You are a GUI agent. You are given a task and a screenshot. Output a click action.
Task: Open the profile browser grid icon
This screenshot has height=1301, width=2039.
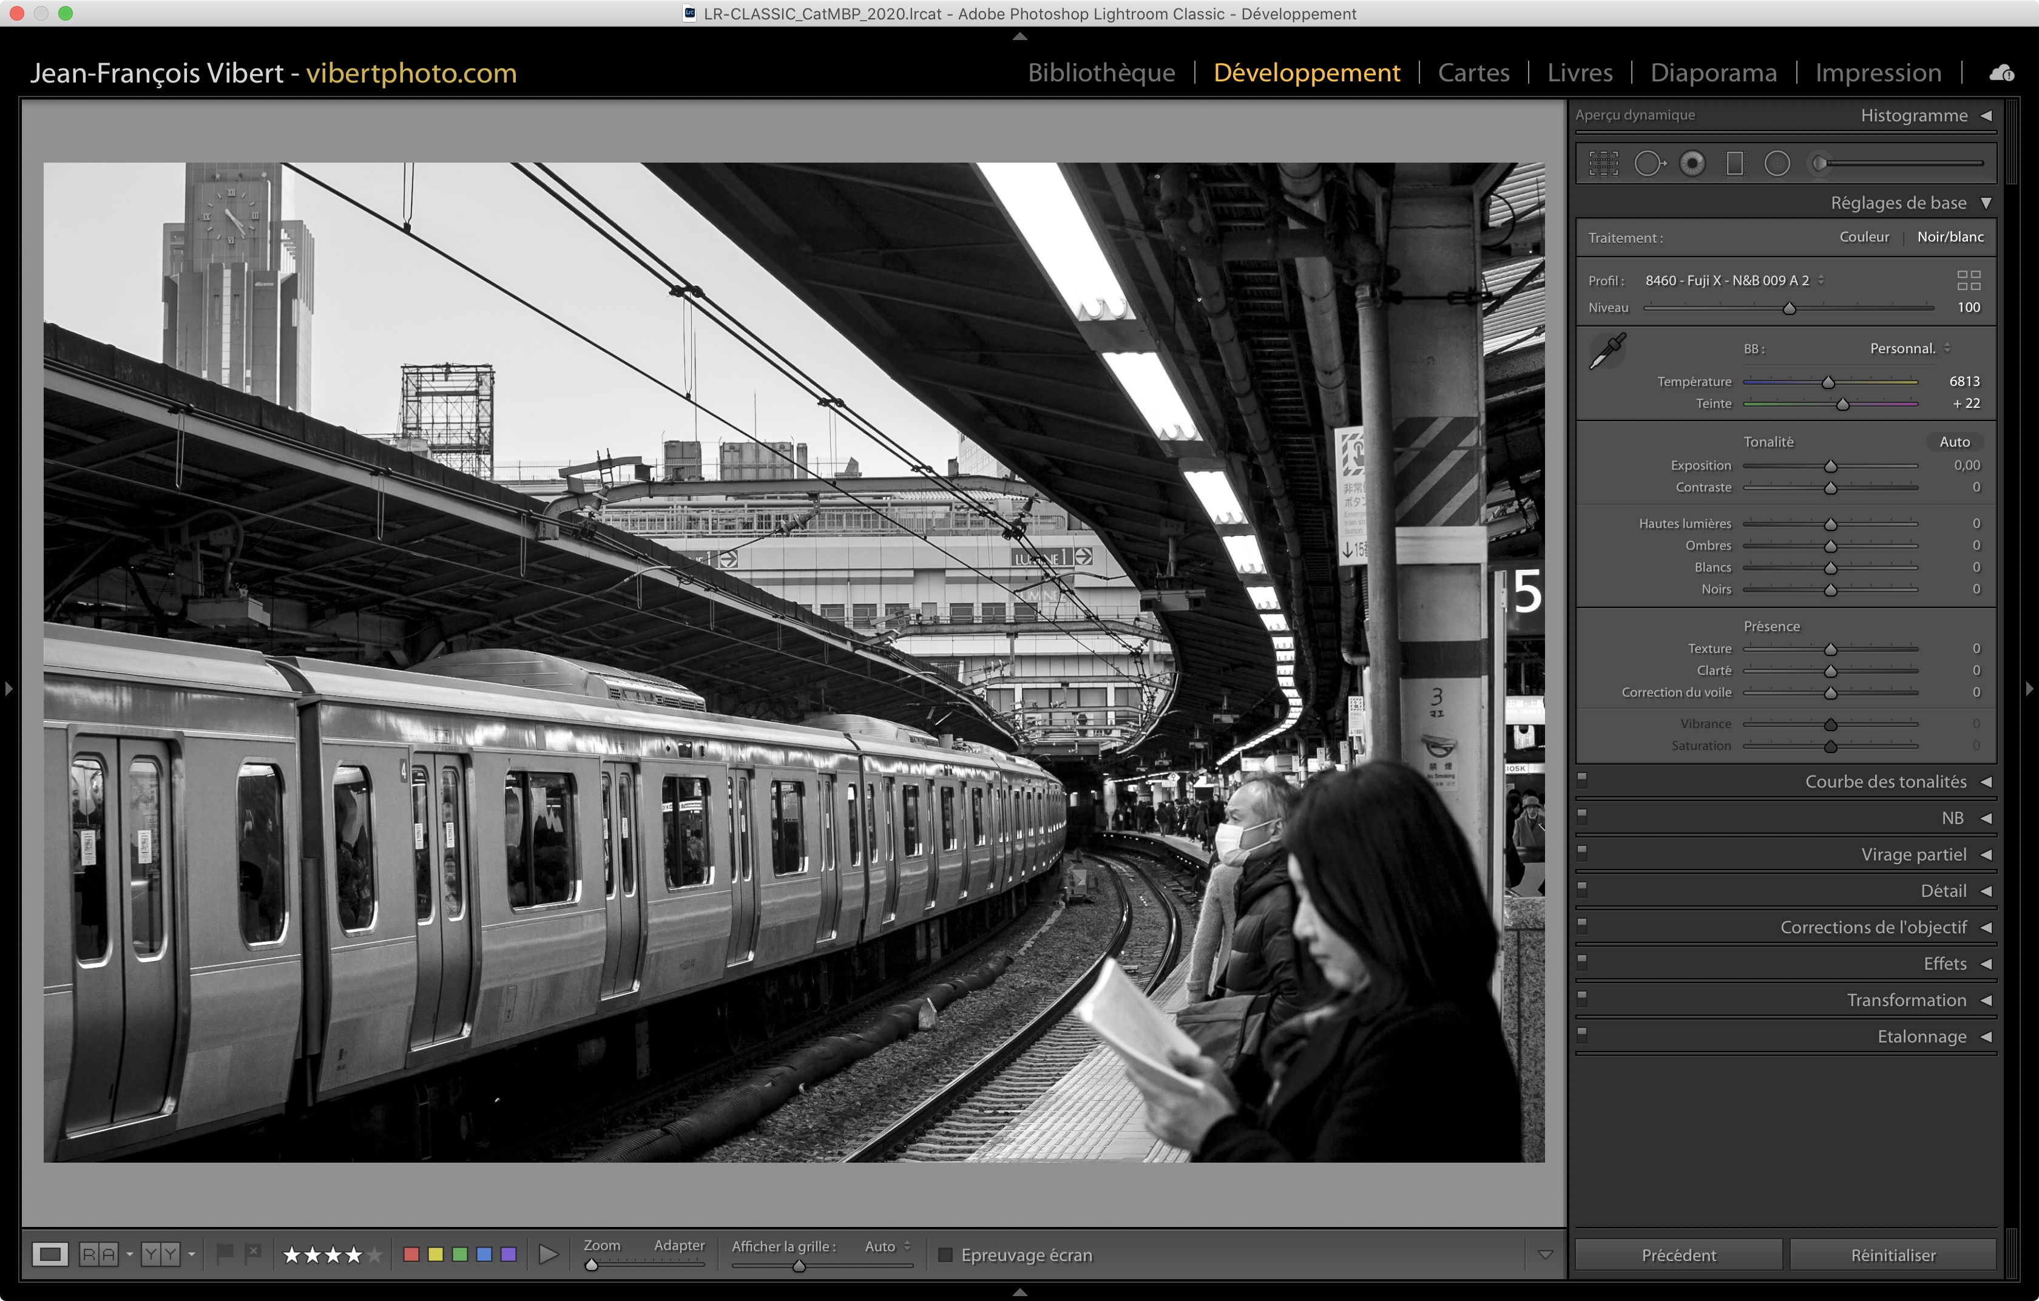(1968, 280)
